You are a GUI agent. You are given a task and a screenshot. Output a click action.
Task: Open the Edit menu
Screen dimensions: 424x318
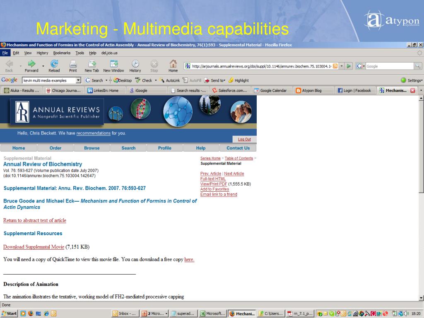tap(16, 53)
